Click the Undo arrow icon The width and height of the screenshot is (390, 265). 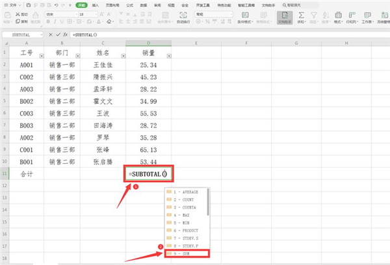pyautogui.click(x=56, y=5)
